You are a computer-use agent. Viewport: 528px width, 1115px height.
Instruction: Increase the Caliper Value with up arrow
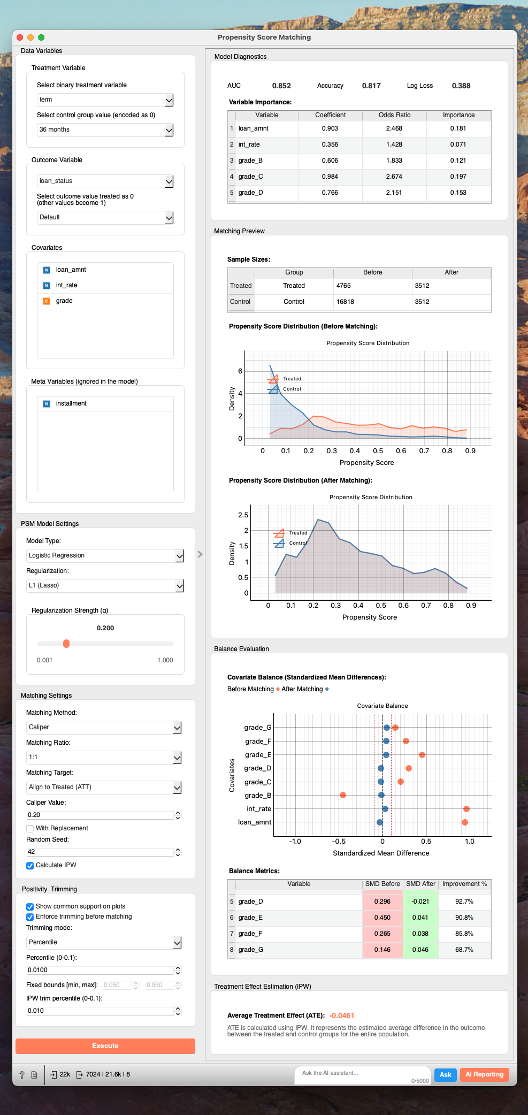pos(178,813)
